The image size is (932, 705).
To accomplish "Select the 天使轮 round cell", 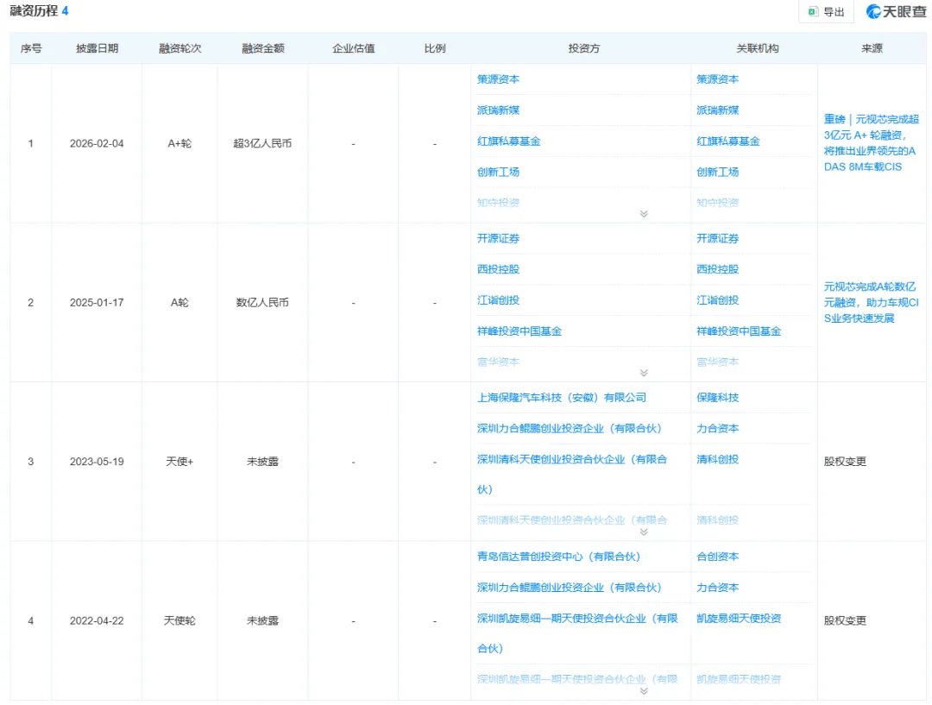I will (x=179, y=620).
